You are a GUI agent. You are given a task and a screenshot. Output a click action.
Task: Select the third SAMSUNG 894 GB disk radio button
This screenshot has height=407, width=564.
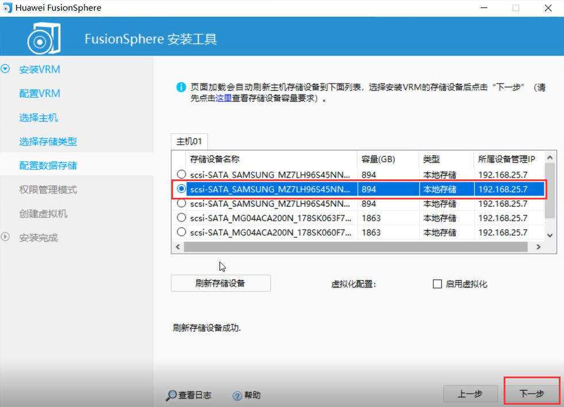[x=181, y=203]
